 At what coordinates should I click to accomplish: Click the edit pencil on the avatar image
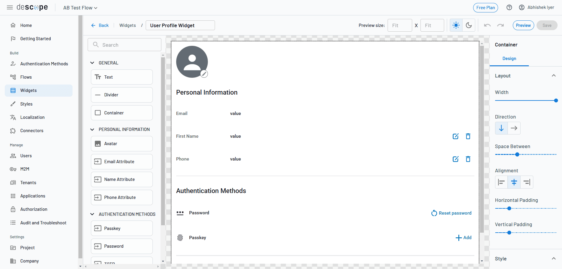204,74
